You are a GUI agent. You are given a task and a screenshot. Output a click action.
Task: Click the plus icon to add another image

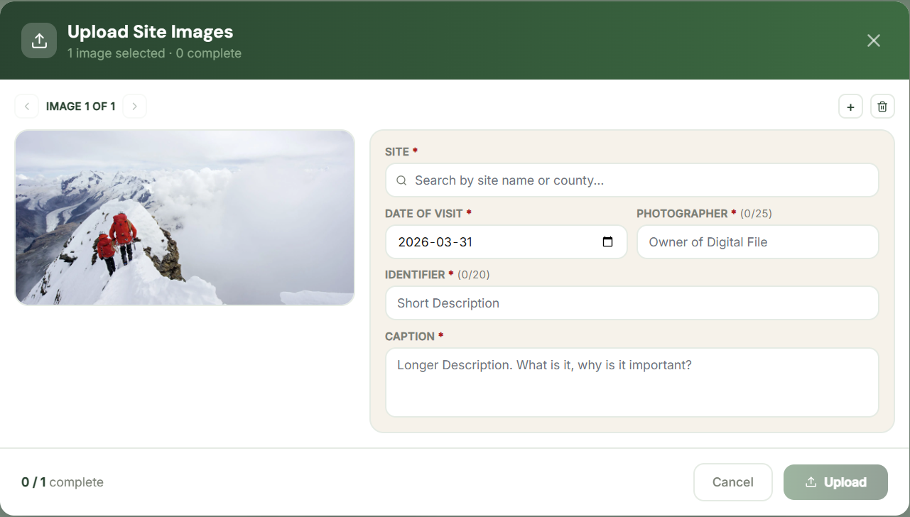(x=850, y=106)
